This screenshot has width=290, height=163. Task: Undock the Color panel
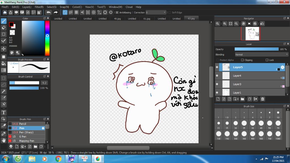(x=44, y=18)
